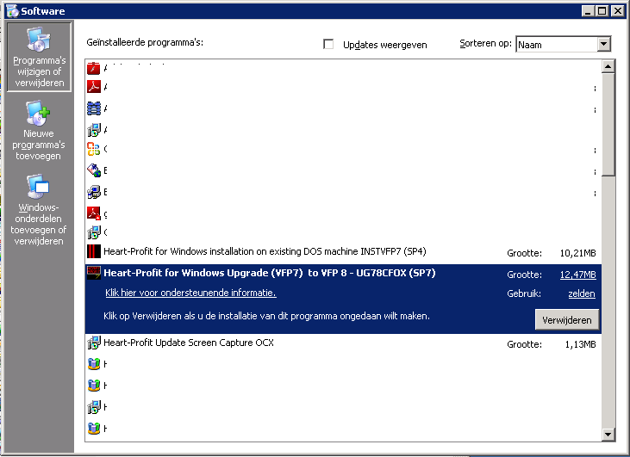Click the Heart-Profit Update Screen Capture OCX icon

coord(94,343)
